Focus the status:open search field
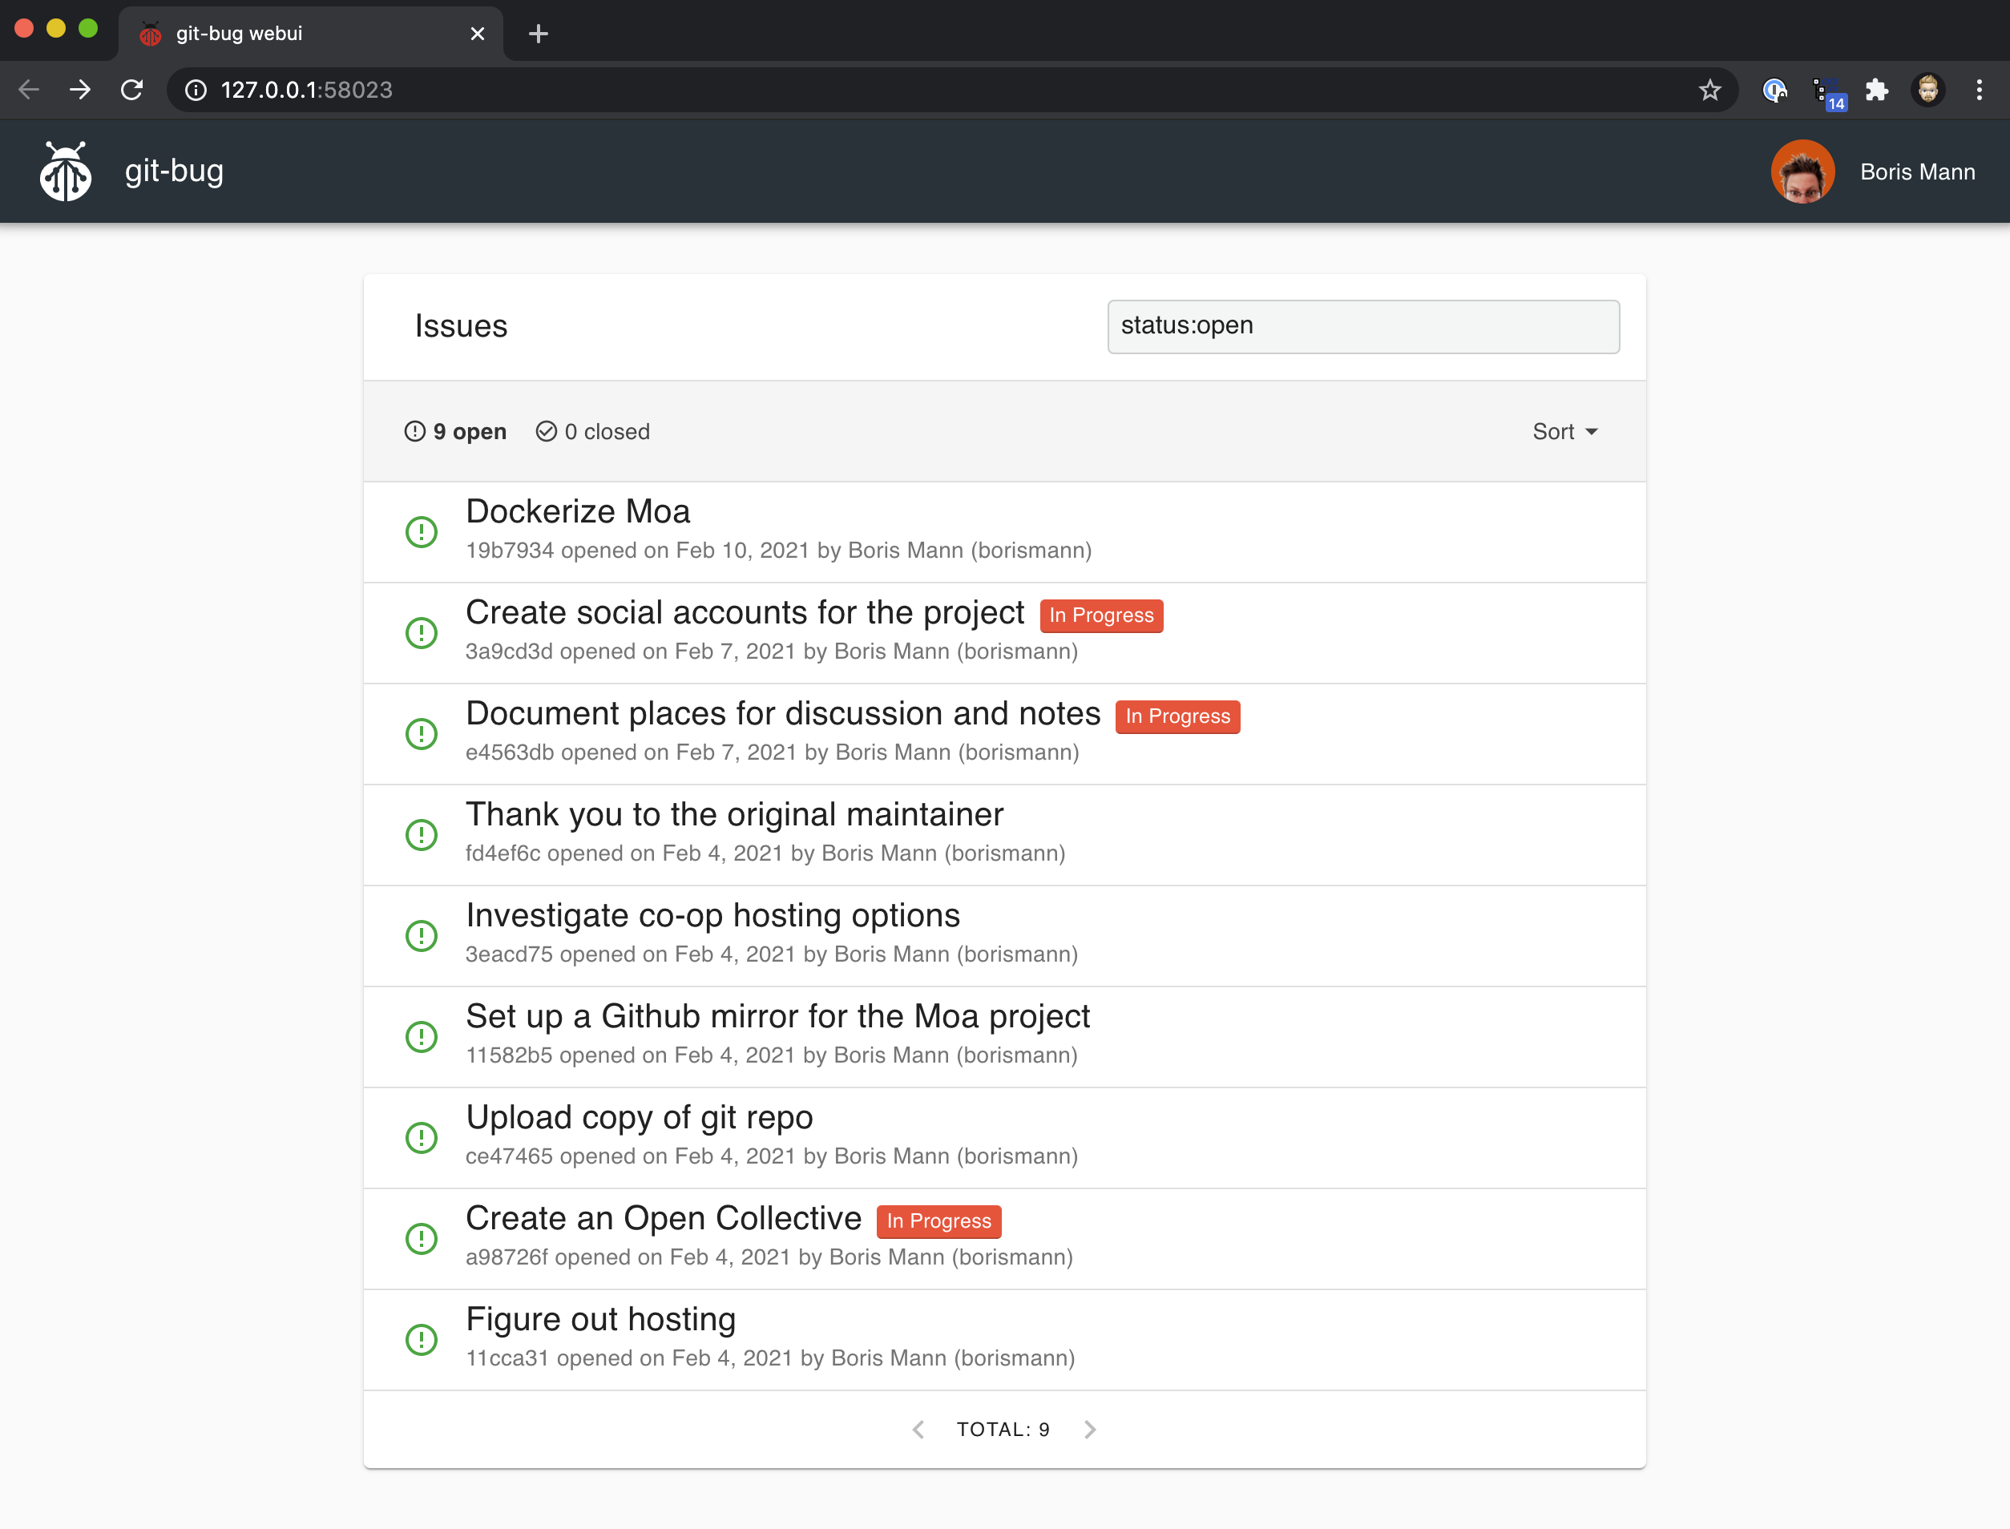The image size is (2010, 1529). (x=1362, y=326)
